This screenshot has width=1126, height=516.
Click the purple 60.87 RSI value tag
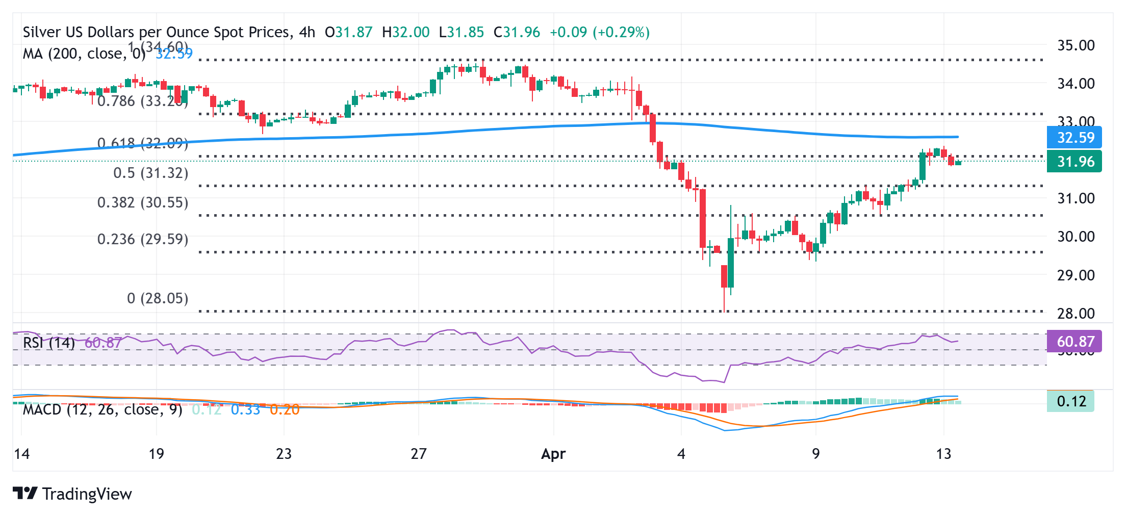coord(1074,341)
